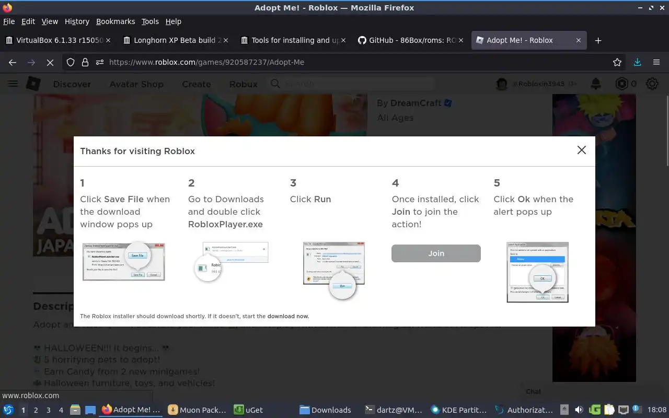
Task: Open the file manager launcher icon in taskbar
Action: (75, 410)
